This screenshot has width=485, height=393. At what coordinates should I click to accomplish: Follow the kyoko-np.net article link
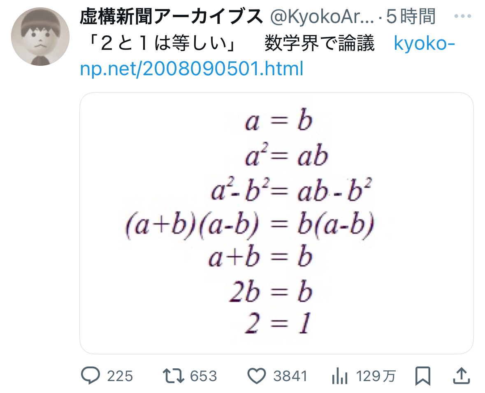tap(192, 69)
